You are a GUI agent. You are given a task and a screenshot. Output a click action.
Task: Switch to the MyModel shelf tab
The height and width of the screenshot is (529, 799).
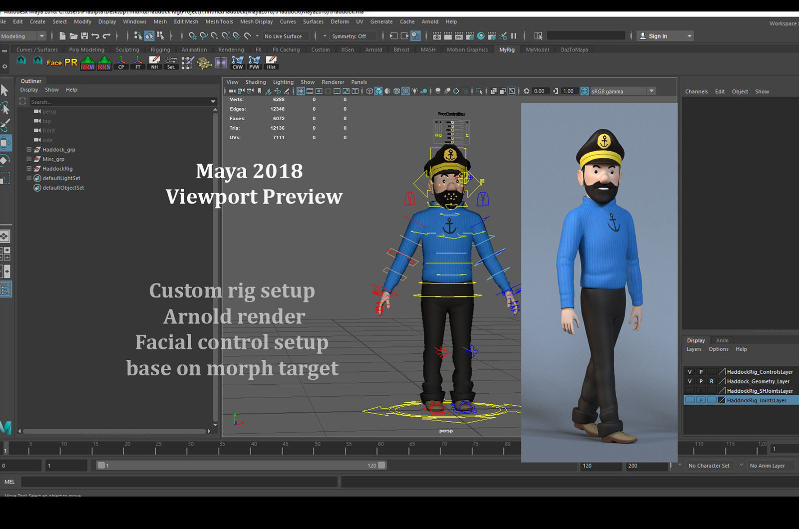point(537,50)
